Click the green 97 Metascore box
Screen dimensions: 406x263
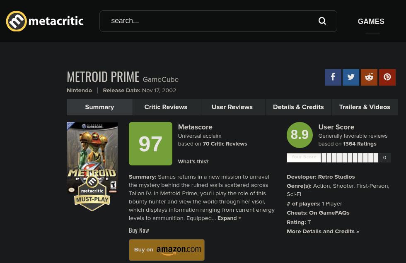(150, 143)
